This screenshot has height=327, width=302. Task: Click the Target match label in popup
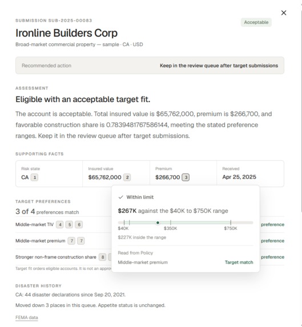click(239, 263)
